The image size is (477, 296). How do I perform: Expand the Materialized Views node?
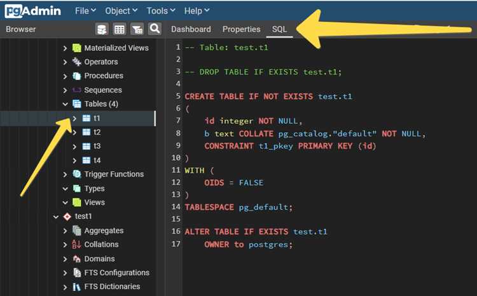[x=65, y=48]
